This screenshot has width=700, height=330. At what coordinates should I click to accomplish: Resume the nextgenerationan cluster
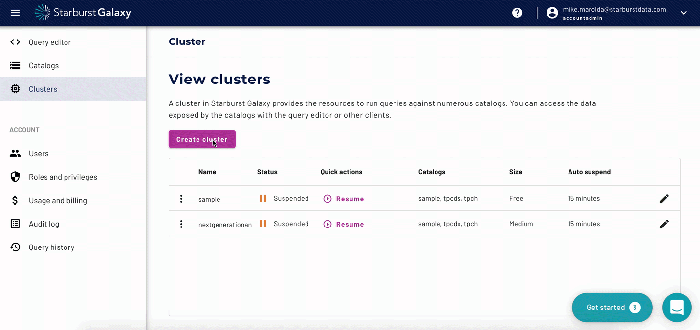coord(344,224)
